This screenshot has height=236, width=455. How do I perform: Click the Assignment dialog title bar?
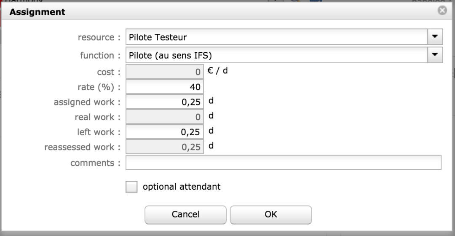click(x=211, y=12)
